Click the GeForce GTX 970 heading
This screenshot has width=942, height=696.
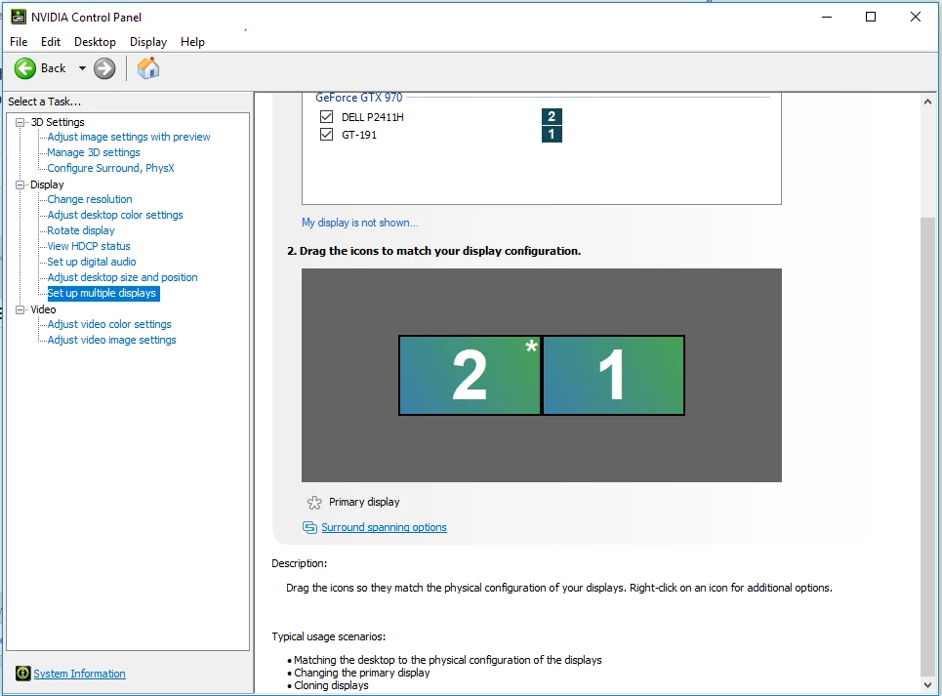[359, 98]
